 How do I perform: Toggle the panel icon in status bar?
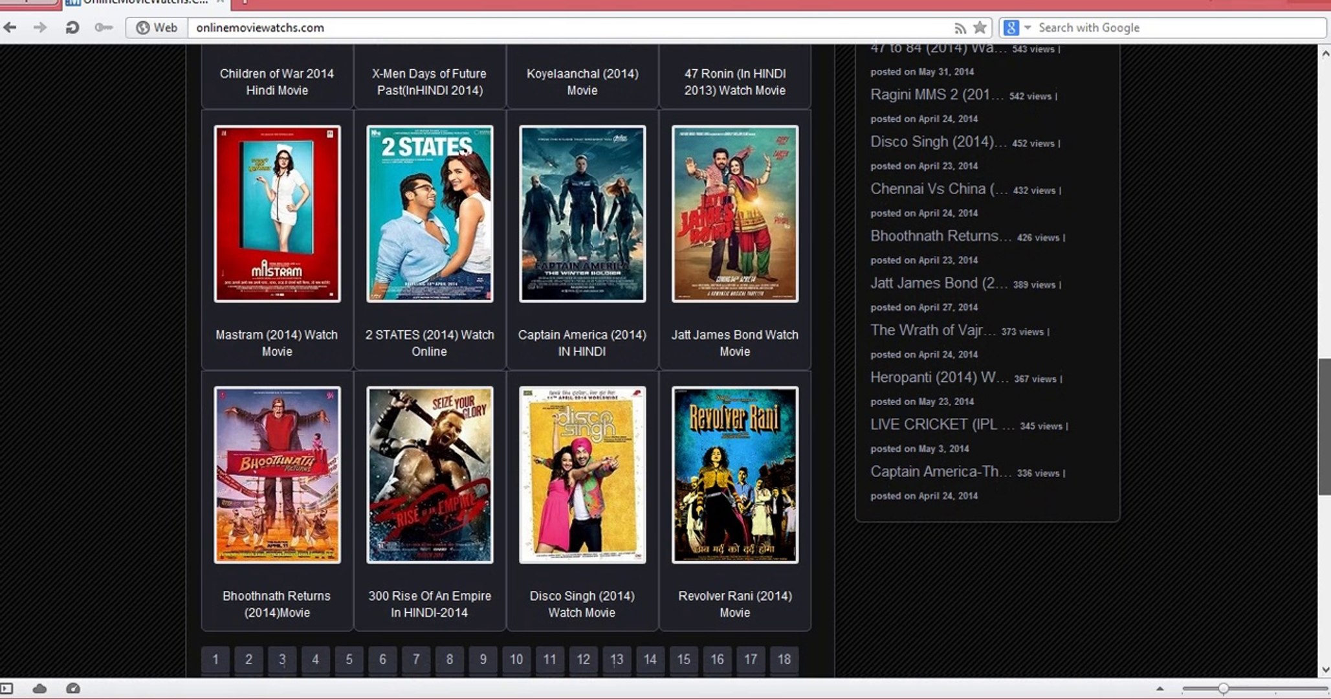click(x=7, y=688)
